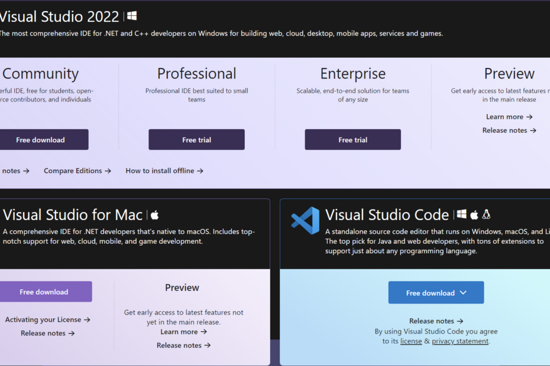This screenshot has height=366, width=550.
Task: Click the Apple icon beside Visual Studio Code
Action: [x=473, y=214]
